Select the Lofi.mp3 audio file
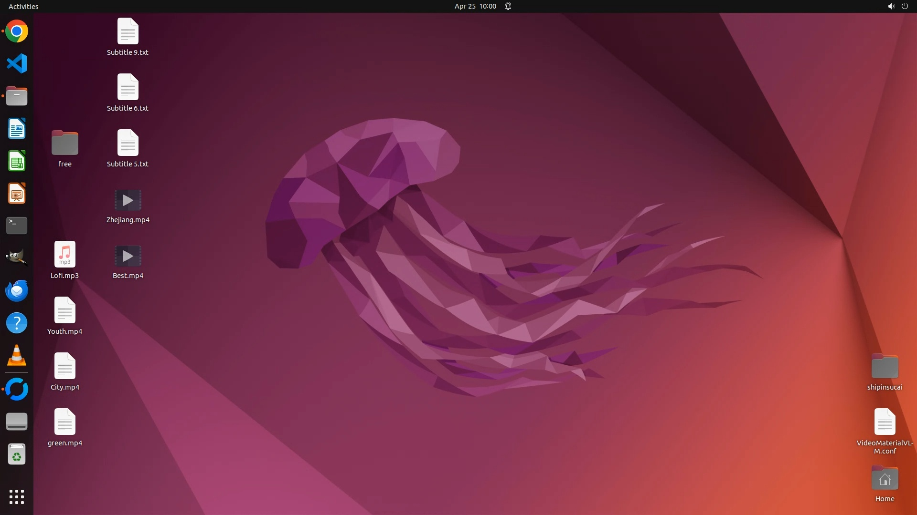Viewport: 917px width, 515px height. tap(65, 254)
